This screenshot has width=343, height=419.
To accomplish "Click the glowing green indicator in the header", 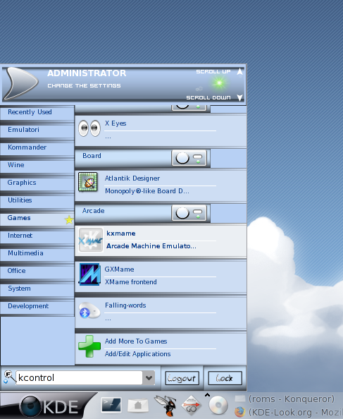I will pos(219,83).
